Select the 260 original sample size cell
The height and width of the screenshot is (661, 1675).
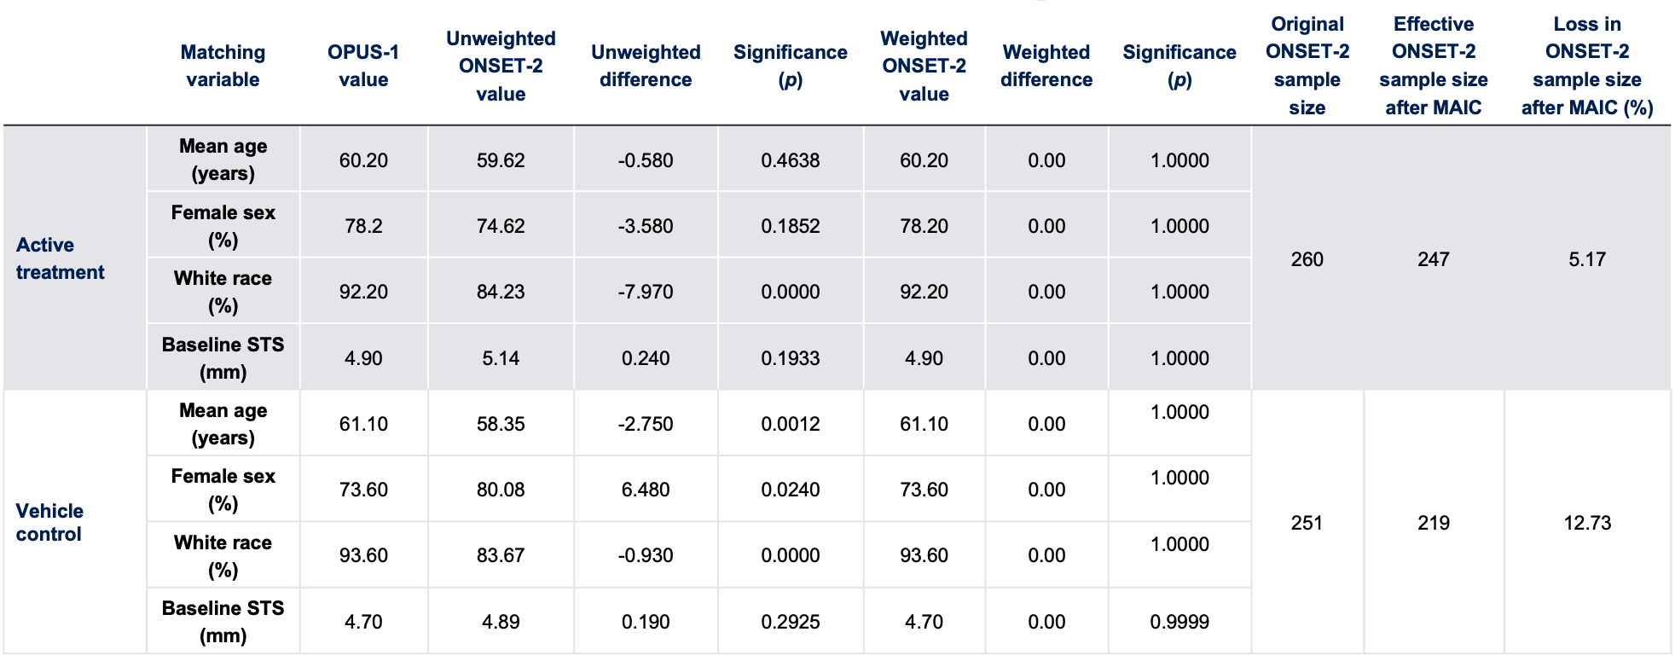pyautogui.click(x=1307, y=259)
